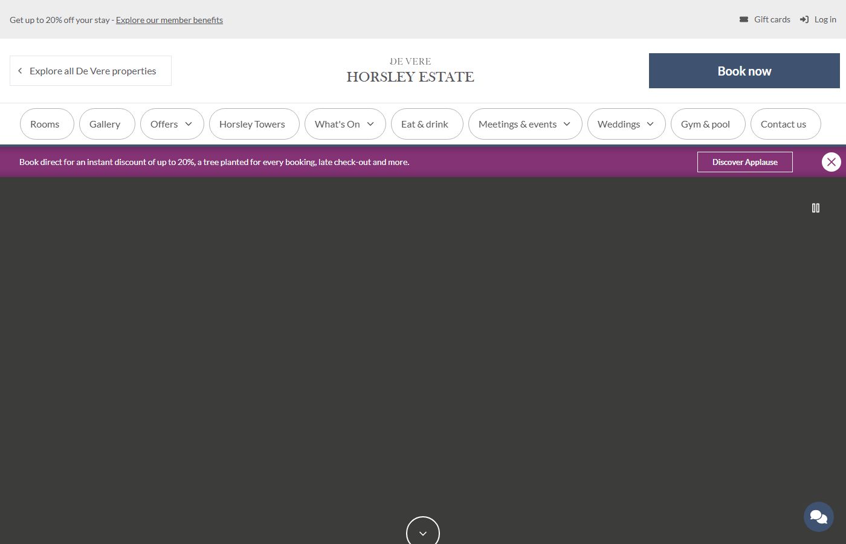
Task: Go to Horsley Towers
Action: click(254, 124)
